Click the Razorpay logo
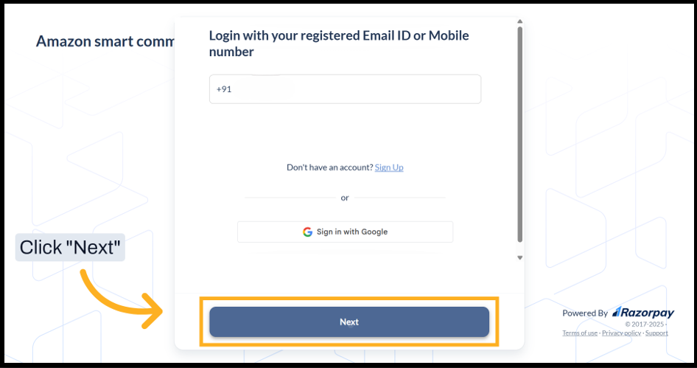This screenshot has height=368, width=697. pyautogui.click(x=642, y=313)
